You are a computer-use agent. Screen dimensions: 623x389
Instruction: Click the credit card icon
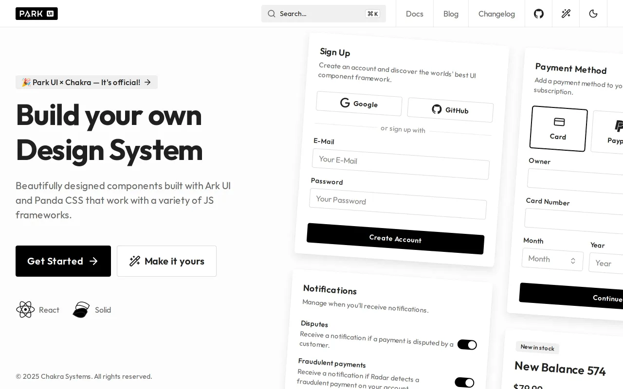(x=559, y=122)
